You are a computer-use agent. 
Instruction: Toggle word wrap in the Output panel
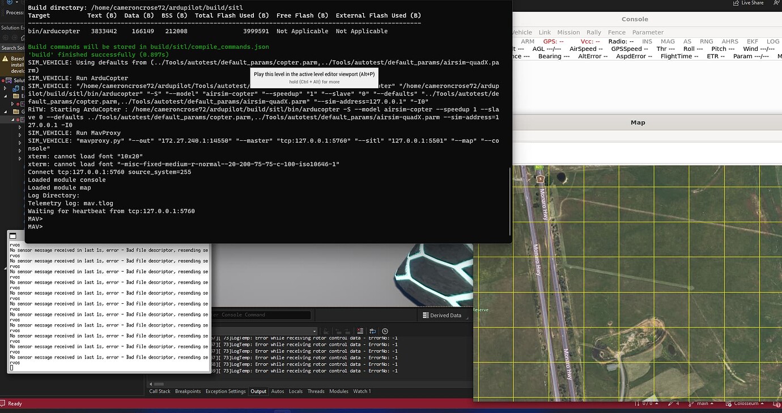373,331
